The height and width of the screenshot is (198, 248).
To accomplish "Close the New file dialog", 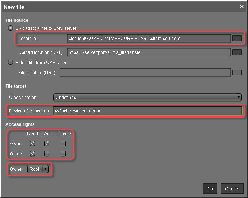I will click(x=241, y=7).
